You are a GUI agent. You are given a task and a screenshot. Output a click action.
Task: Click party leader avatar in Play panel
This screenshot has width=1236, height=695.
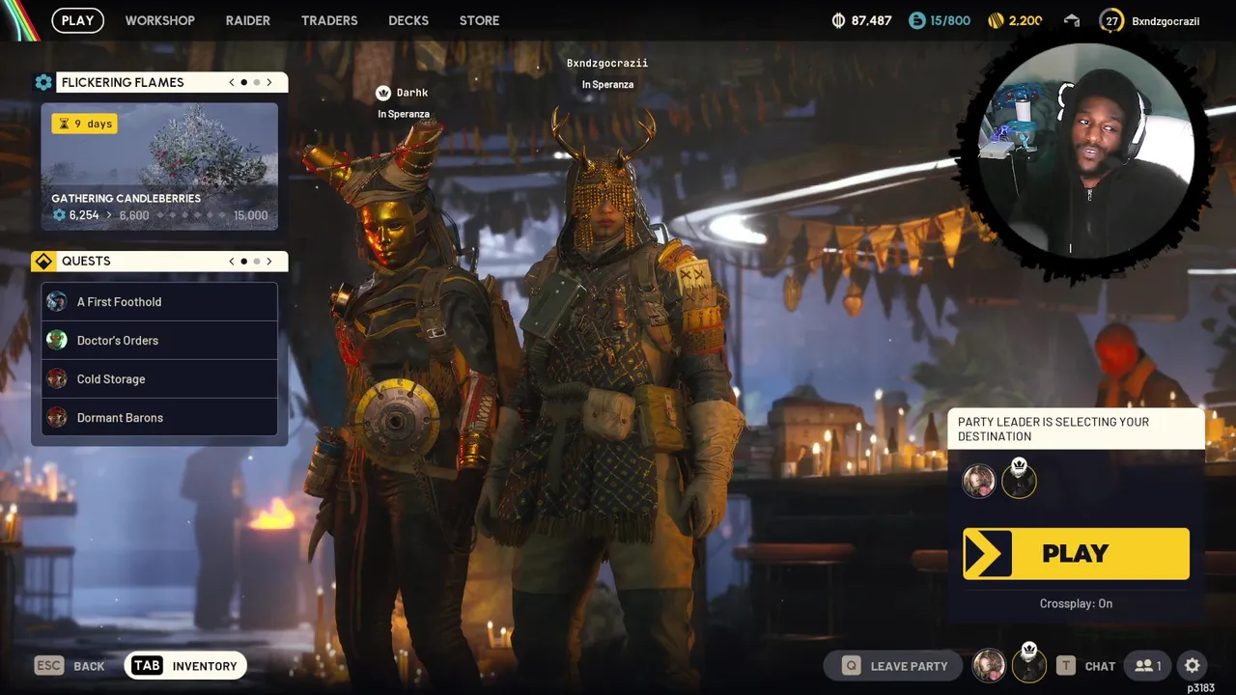[1019, 480]
